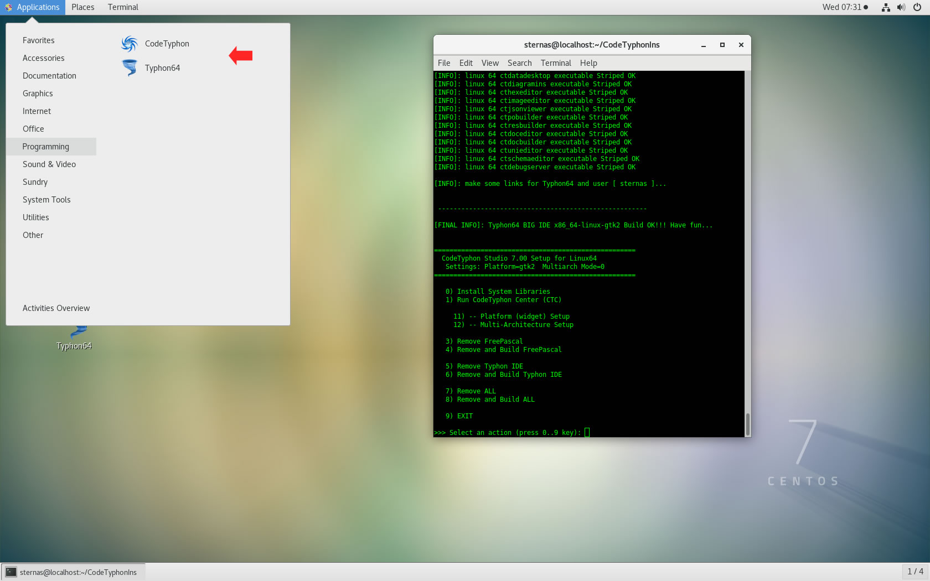Open the terminal window's Search menu

[520, 63]
